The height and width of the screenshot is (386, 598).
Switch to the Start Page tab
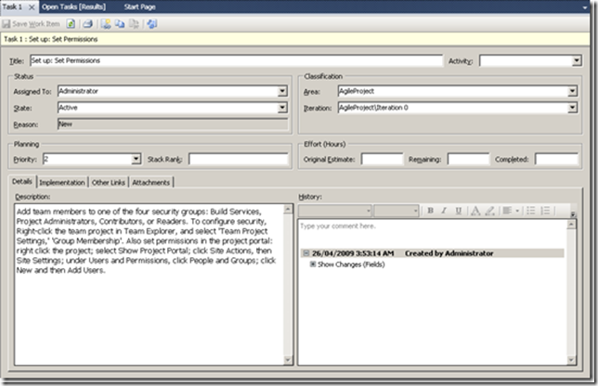pyautogui.click(x=139, y=6)
